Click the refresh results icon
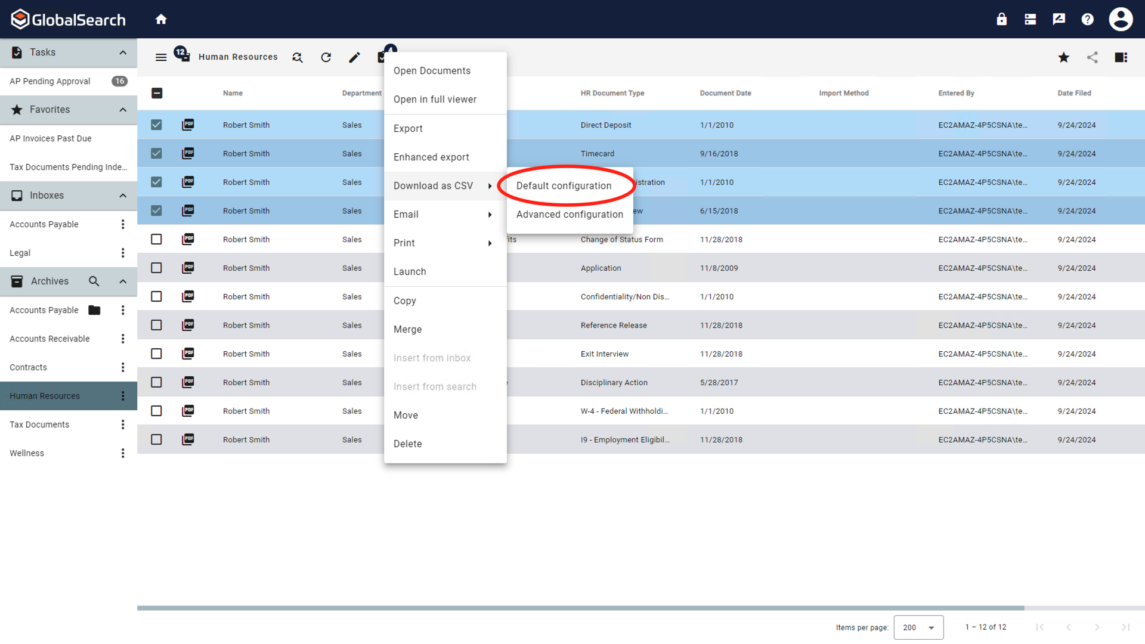The image size is (1145, 644). pyautogui.click(x=326, y=57)
